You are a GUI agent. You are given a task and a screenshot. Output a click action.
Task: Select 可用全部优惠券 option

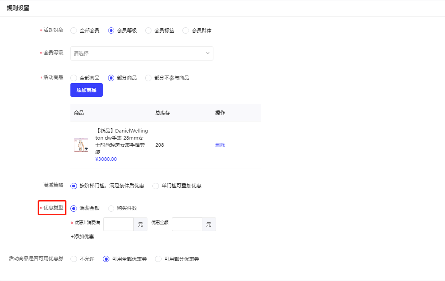[106, 259]
